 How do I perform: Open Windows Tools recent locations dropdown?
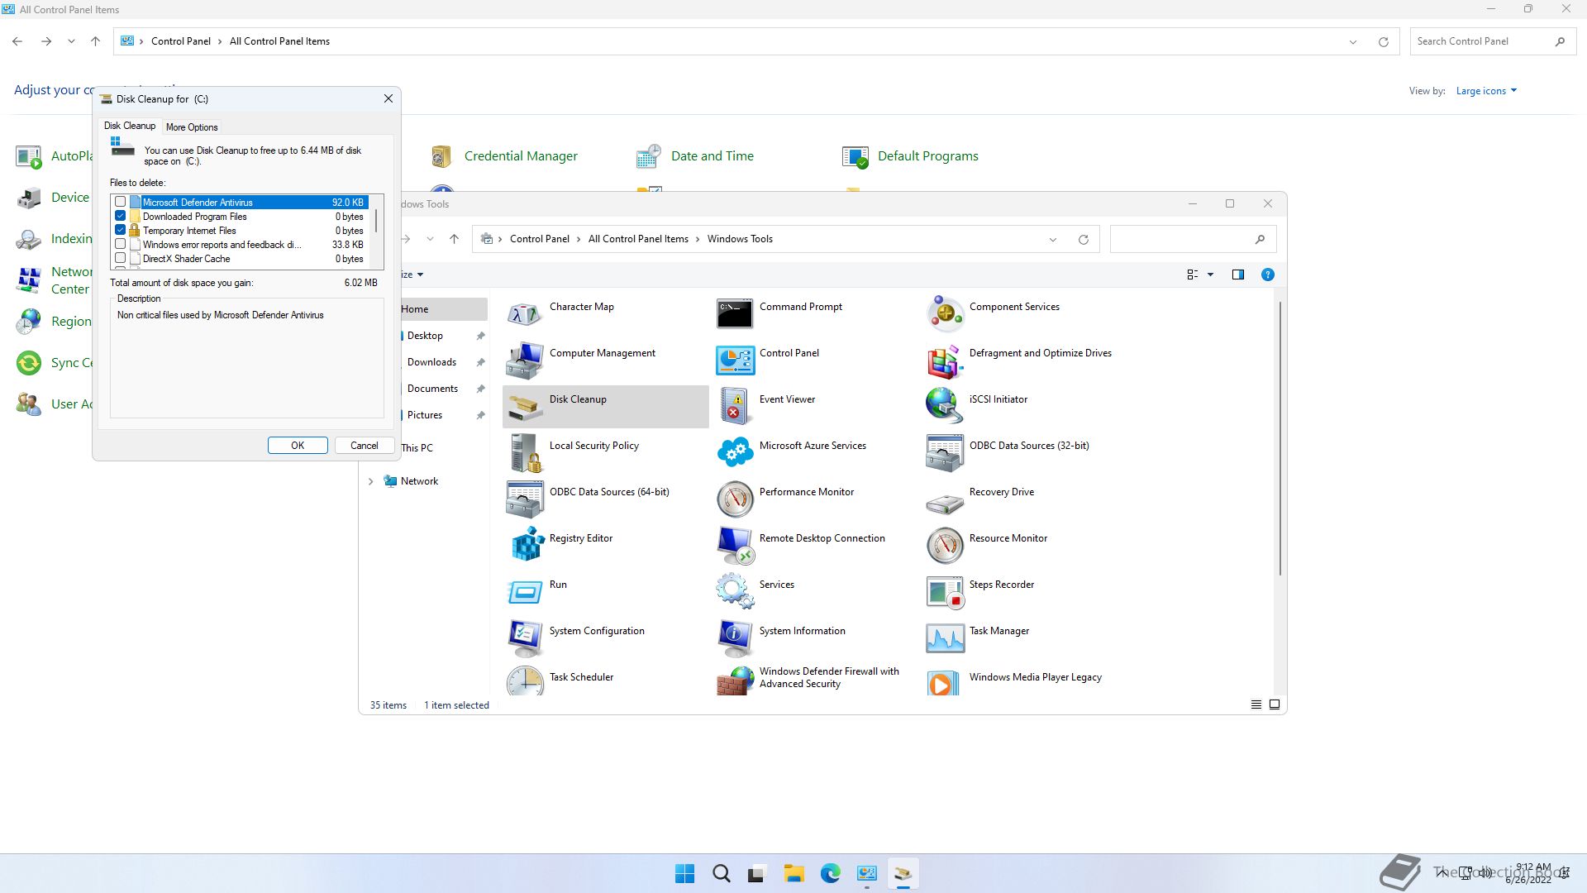(x=430, y=239)
